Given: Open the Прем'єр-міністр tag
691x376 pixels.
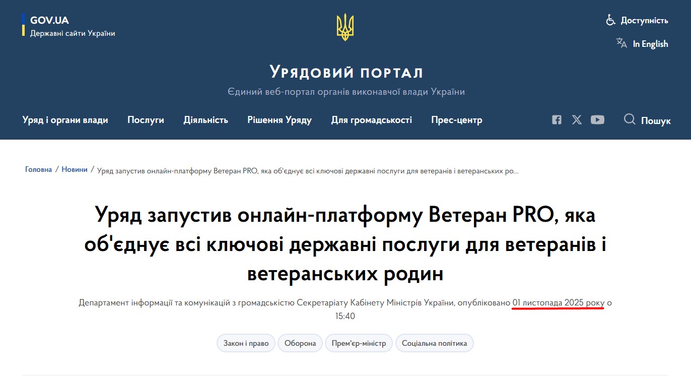Looking at the screenshot, I should 359,343.
